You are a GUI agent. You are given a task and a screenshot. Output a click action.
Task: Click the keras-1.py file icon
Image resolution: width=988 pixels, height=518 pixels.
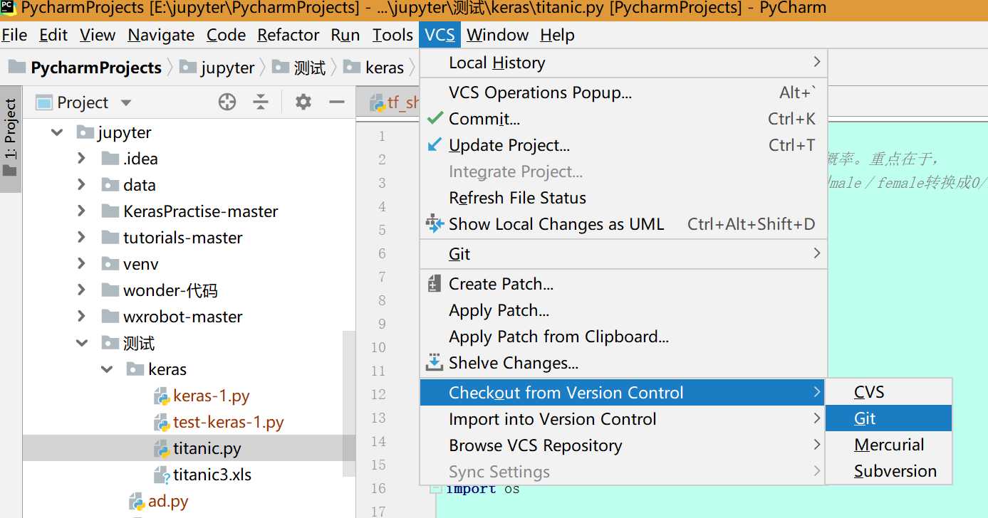coord(162,396)
